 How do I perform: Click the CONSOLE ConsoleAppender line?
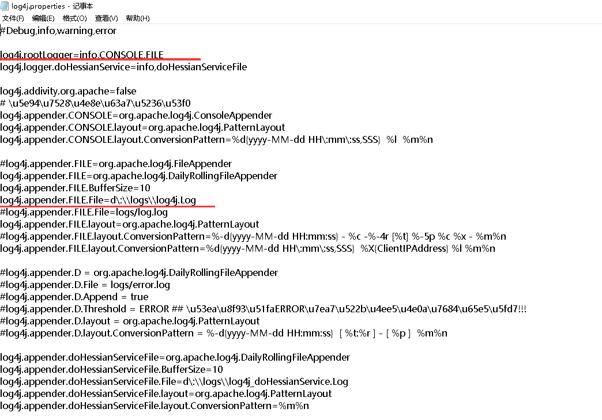click(x=136, y=115)
